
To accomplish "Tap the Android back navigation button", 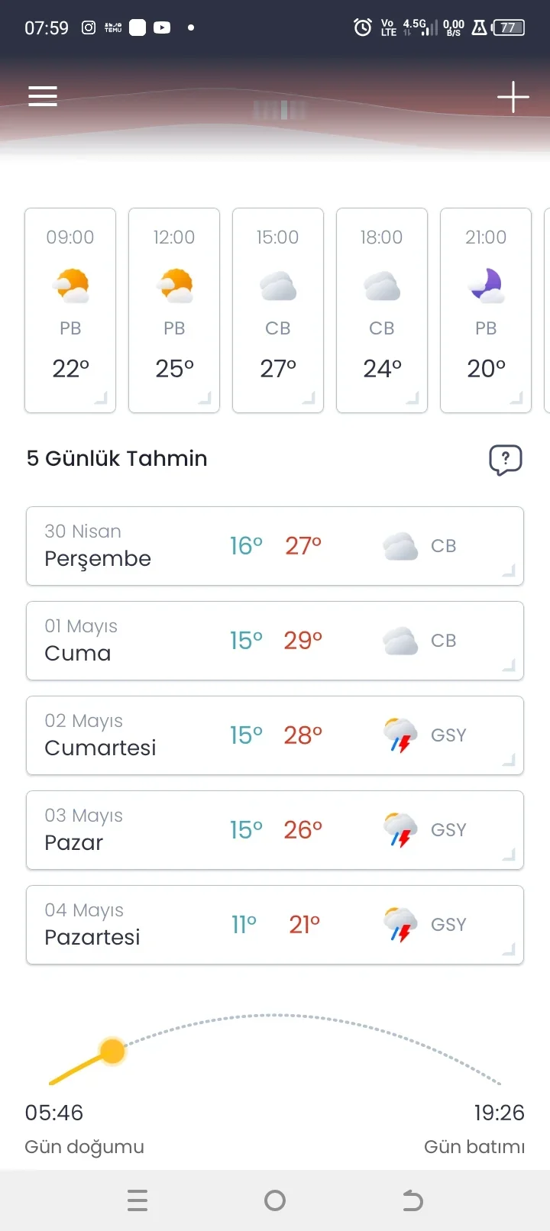I will point(412,1201).
